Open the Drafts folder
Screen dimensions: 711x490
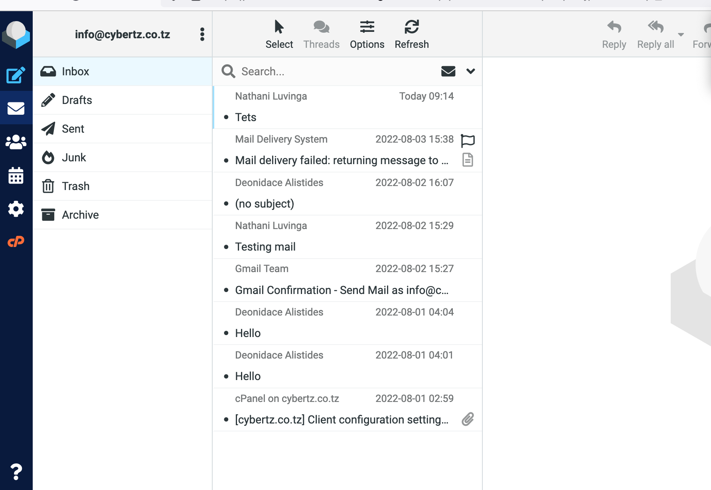point(77,100)
